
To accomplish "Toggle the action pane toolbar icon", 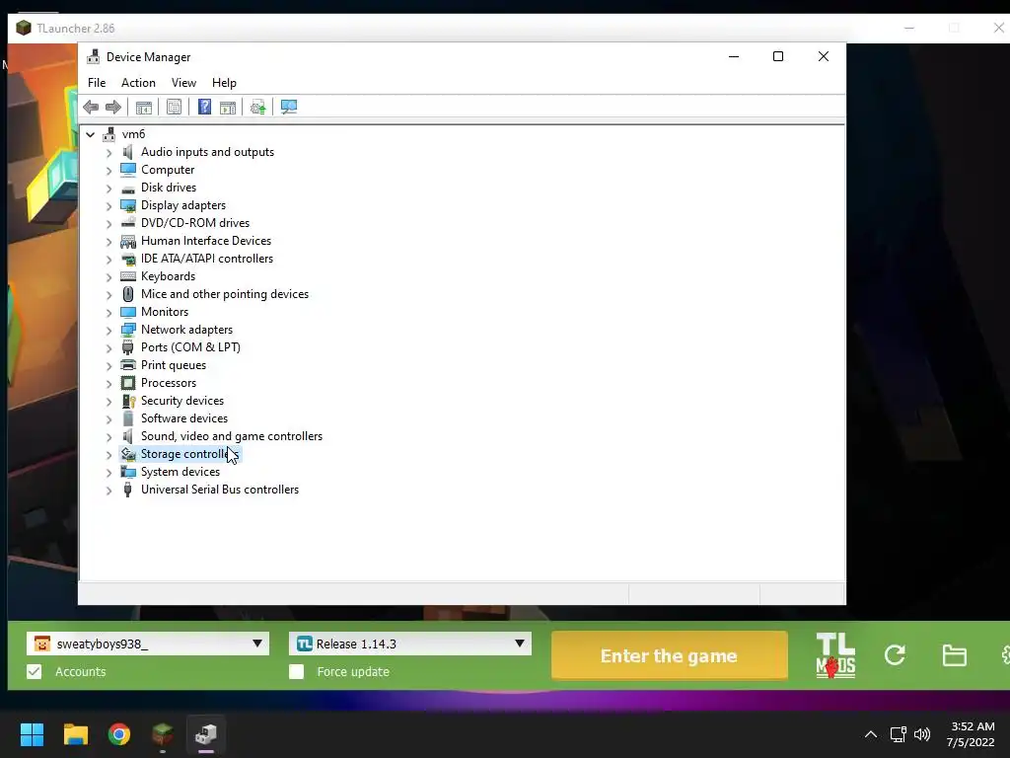I will click(228, 107).
